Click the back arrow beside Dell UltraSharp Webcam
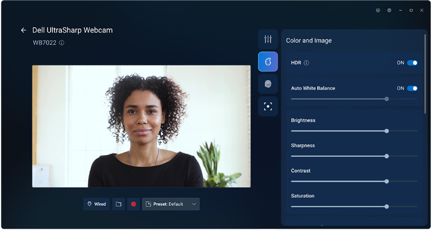 24,31
